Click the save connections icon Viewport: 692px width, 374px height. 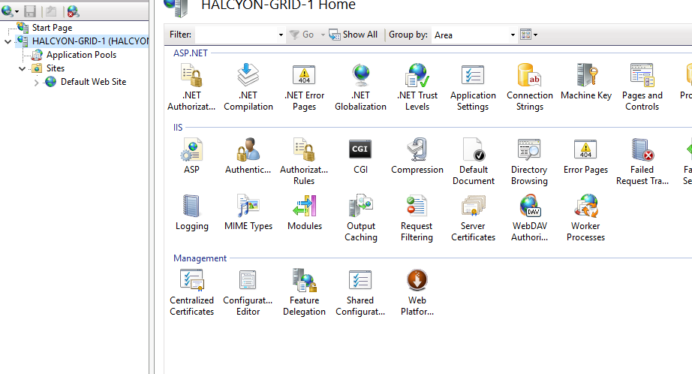click(x=30, y=11)
